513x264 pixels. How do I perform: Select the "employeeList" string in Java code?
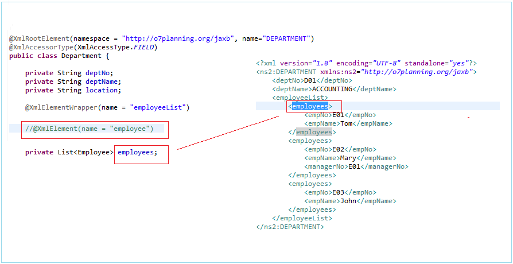coord(158,107)
